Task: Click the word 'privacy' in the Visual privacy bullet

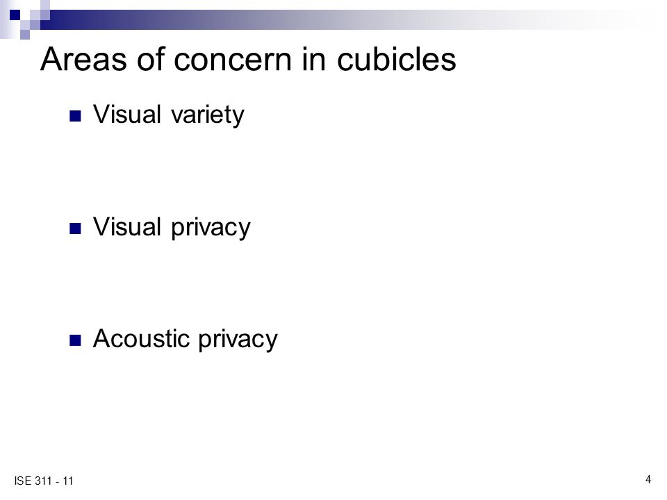Action: 211,228
